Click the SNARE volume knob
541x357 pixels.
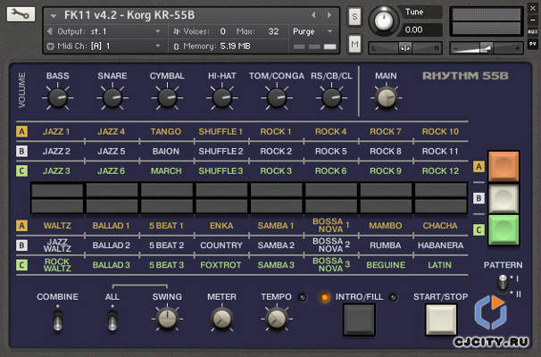tap(112, 97)
